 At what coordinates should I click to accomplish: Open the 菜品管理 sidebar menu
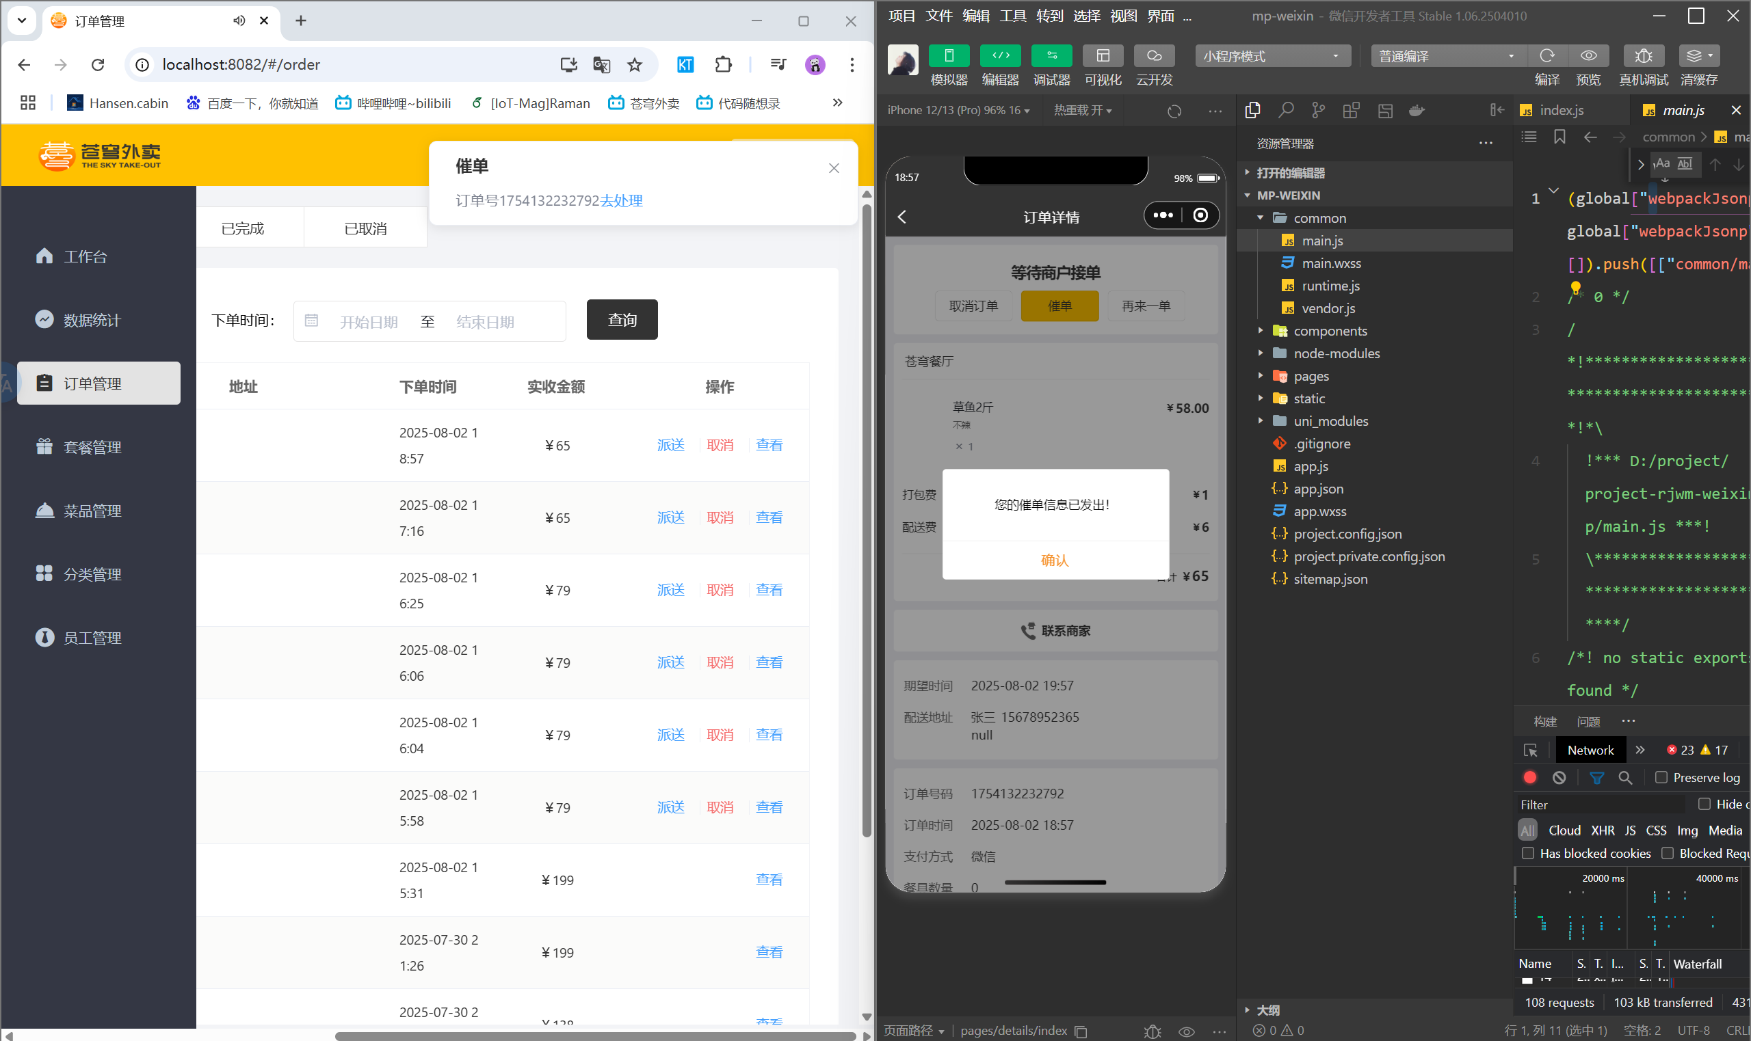(92, 511)
